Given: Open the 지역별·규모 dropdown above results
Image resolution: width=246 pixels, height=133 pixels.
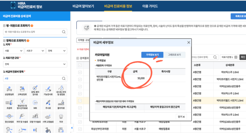Looking at the screenshot, I should [x=83, y=40].
